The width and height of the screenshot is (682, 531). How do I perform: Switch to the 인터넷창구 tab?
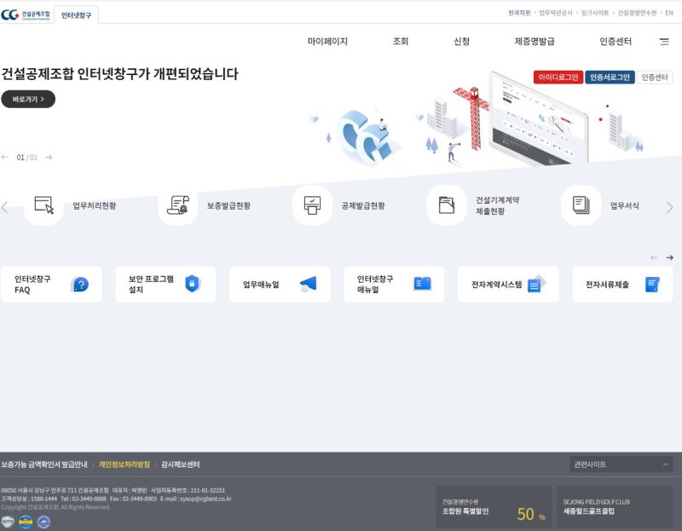[77, 15]
